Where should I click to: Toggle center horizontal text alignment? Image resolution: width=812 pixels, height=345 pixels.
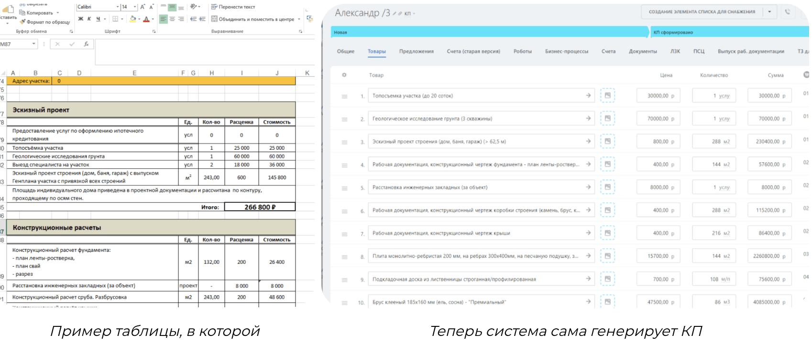pos(172,19)
